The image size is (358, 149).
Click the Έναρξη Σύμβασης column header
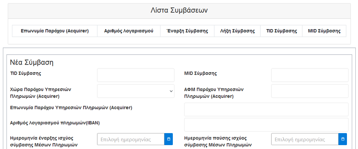click(x=187, y=31)
